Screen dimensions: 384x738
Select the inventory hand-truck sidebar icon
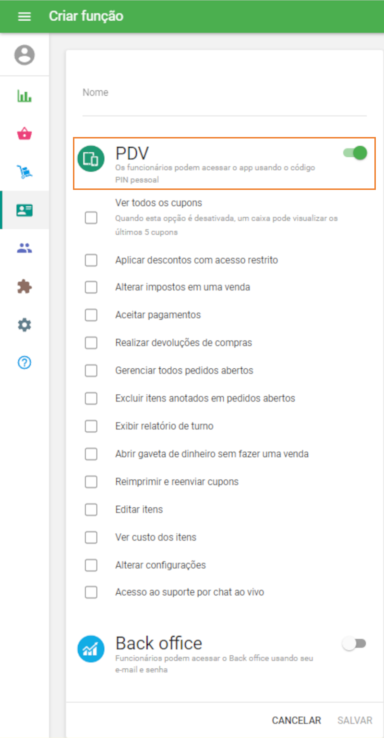(x=24, y=172)
